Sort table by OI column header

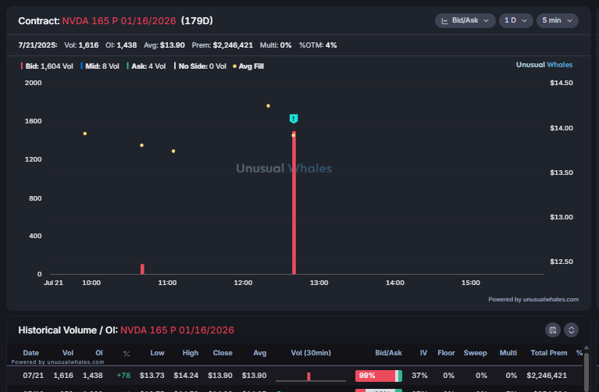[x=99, y=353]
